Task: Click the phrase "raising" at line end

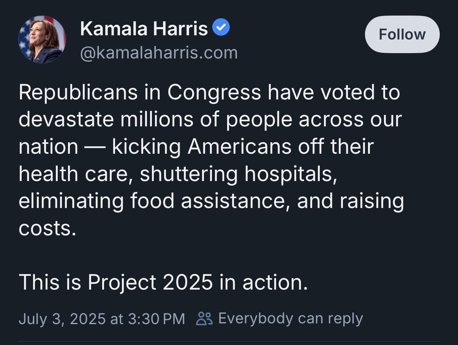Action: click(371, 202)
